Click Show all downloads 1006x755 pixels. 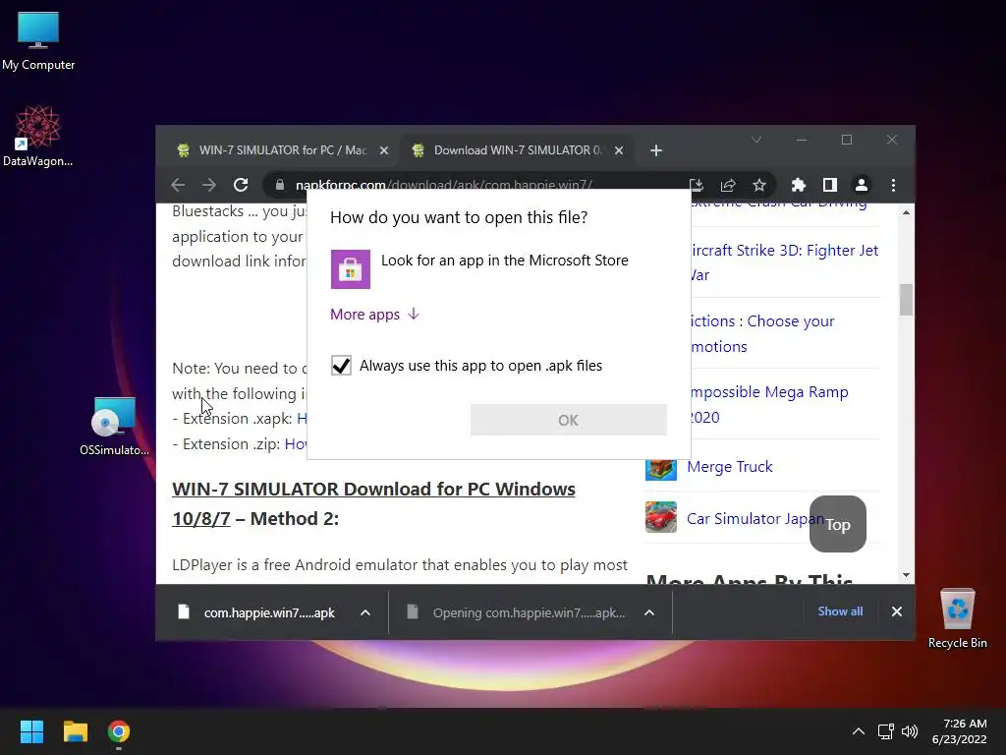coord(840,611)
